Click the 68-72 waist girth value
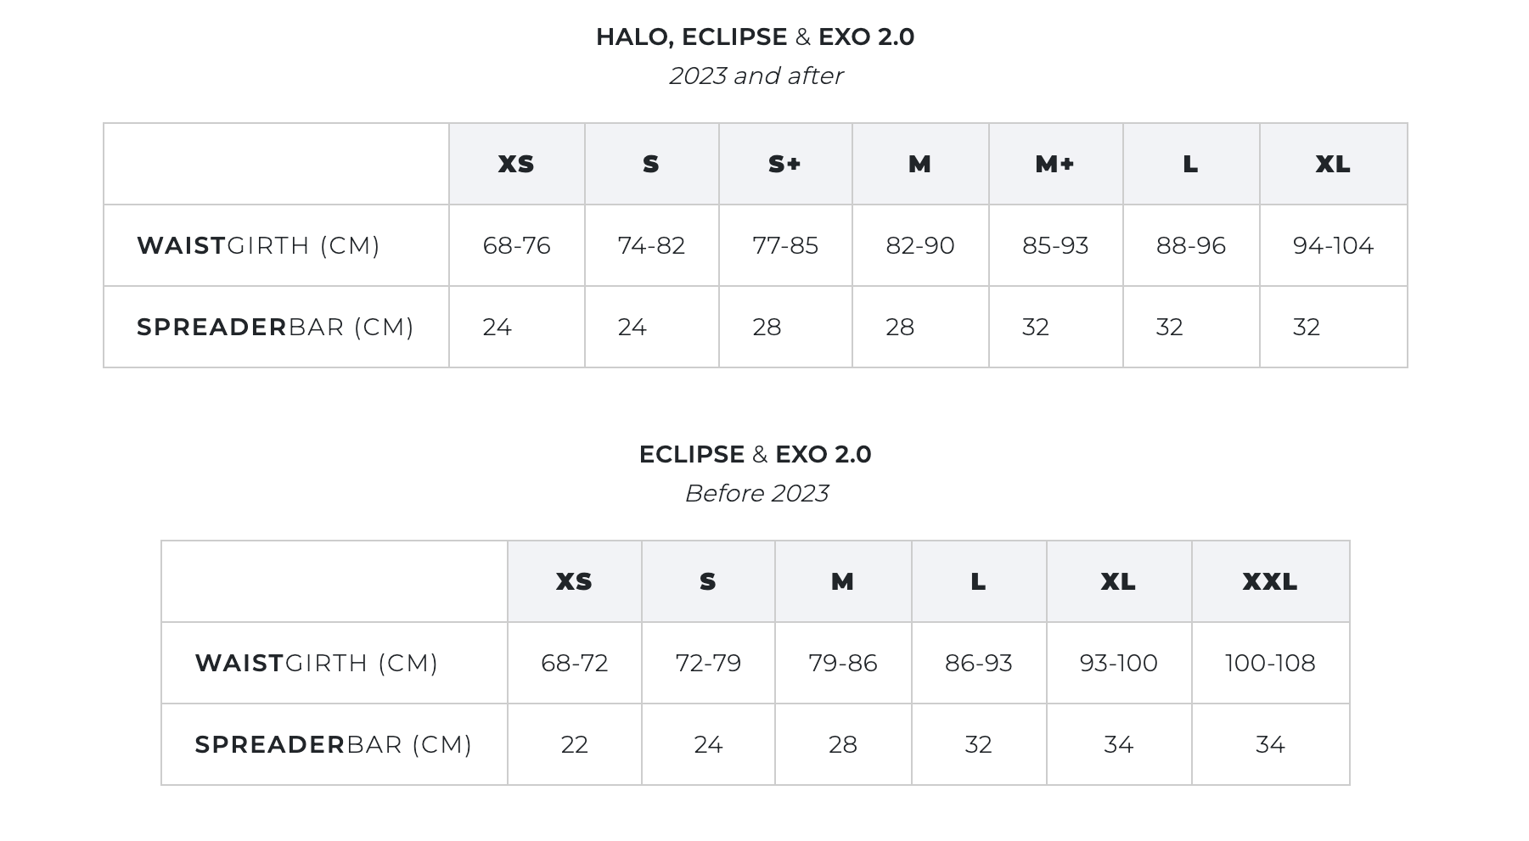 click(574, 663)
